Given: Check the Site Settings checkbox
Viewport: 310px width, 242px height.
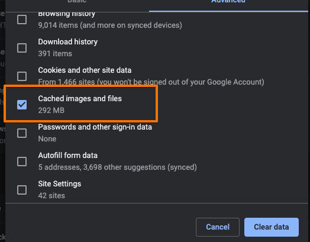Looking at the screenshot, I should pyautogui.click(x=22, y=190).
